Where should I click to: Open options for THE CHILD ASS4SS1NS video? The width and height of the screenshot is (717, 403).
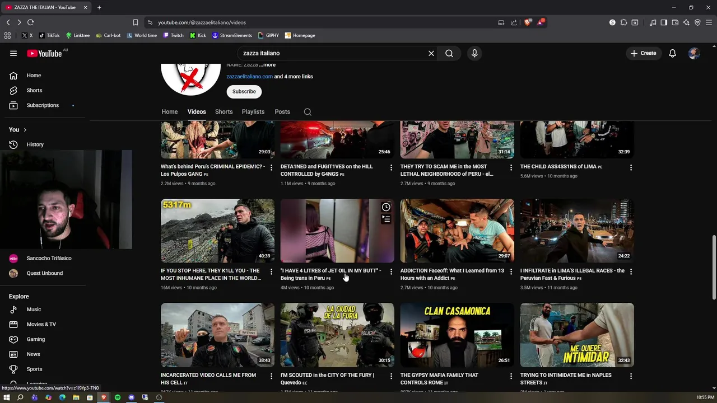pos(631,167)
